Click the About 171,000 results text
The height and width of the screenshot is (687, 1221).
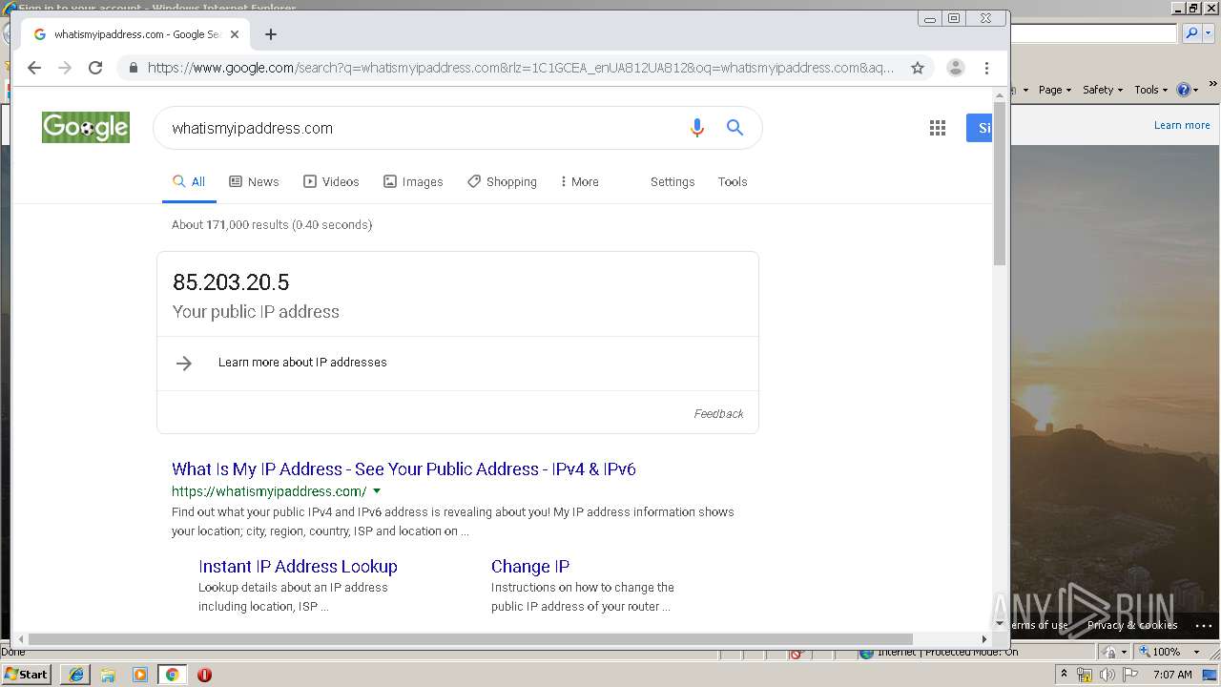[x=272, y=225]
